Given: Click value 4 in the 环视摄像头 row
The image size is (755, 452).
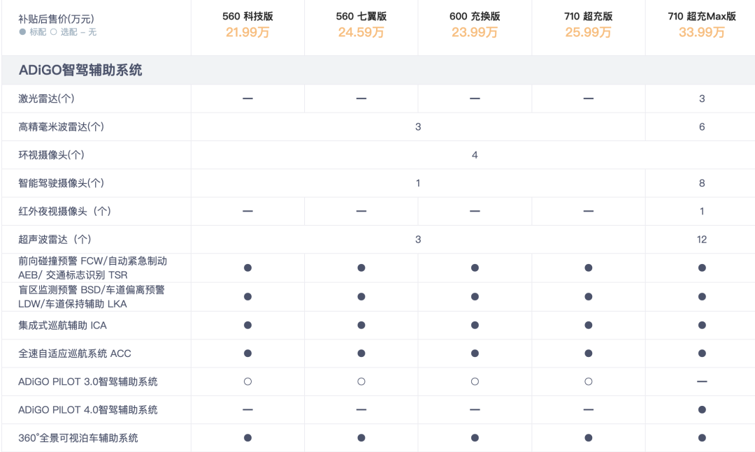Looking at the screenshot, I should (x=475, y=155).
